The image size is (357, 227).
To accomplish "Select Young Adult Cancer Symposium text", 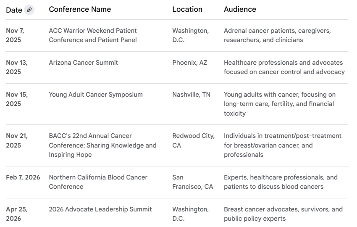I will pyautogui.click(x=96, y=95).
